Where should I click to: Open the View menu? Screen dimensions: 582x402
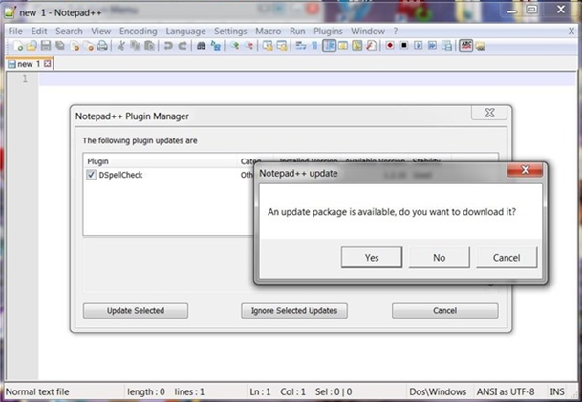(x=101, y=32)
